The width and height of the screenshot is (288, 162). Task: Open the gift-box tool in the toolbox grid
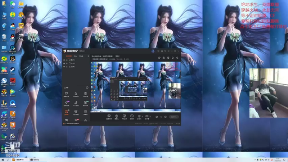coord(85,112)
